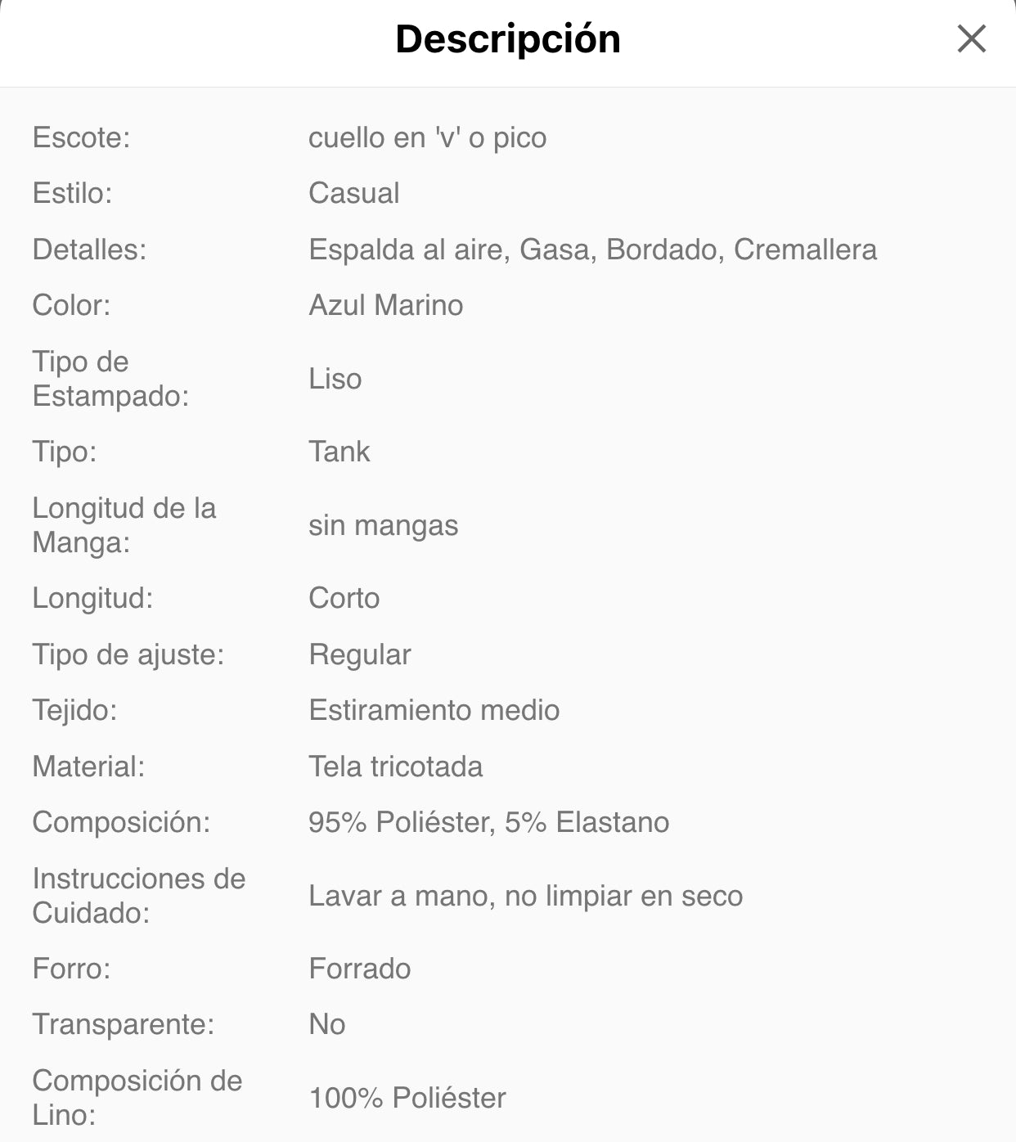Tap the Estiramiento medio fabric value
The image size is (1016, 1142).
click(x=434, y=710)
